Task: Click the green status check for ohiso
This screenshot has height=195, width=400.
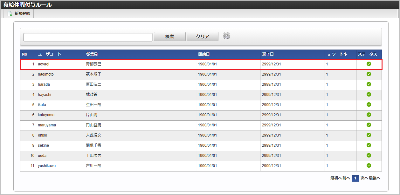Action: [x=369, y=135]
